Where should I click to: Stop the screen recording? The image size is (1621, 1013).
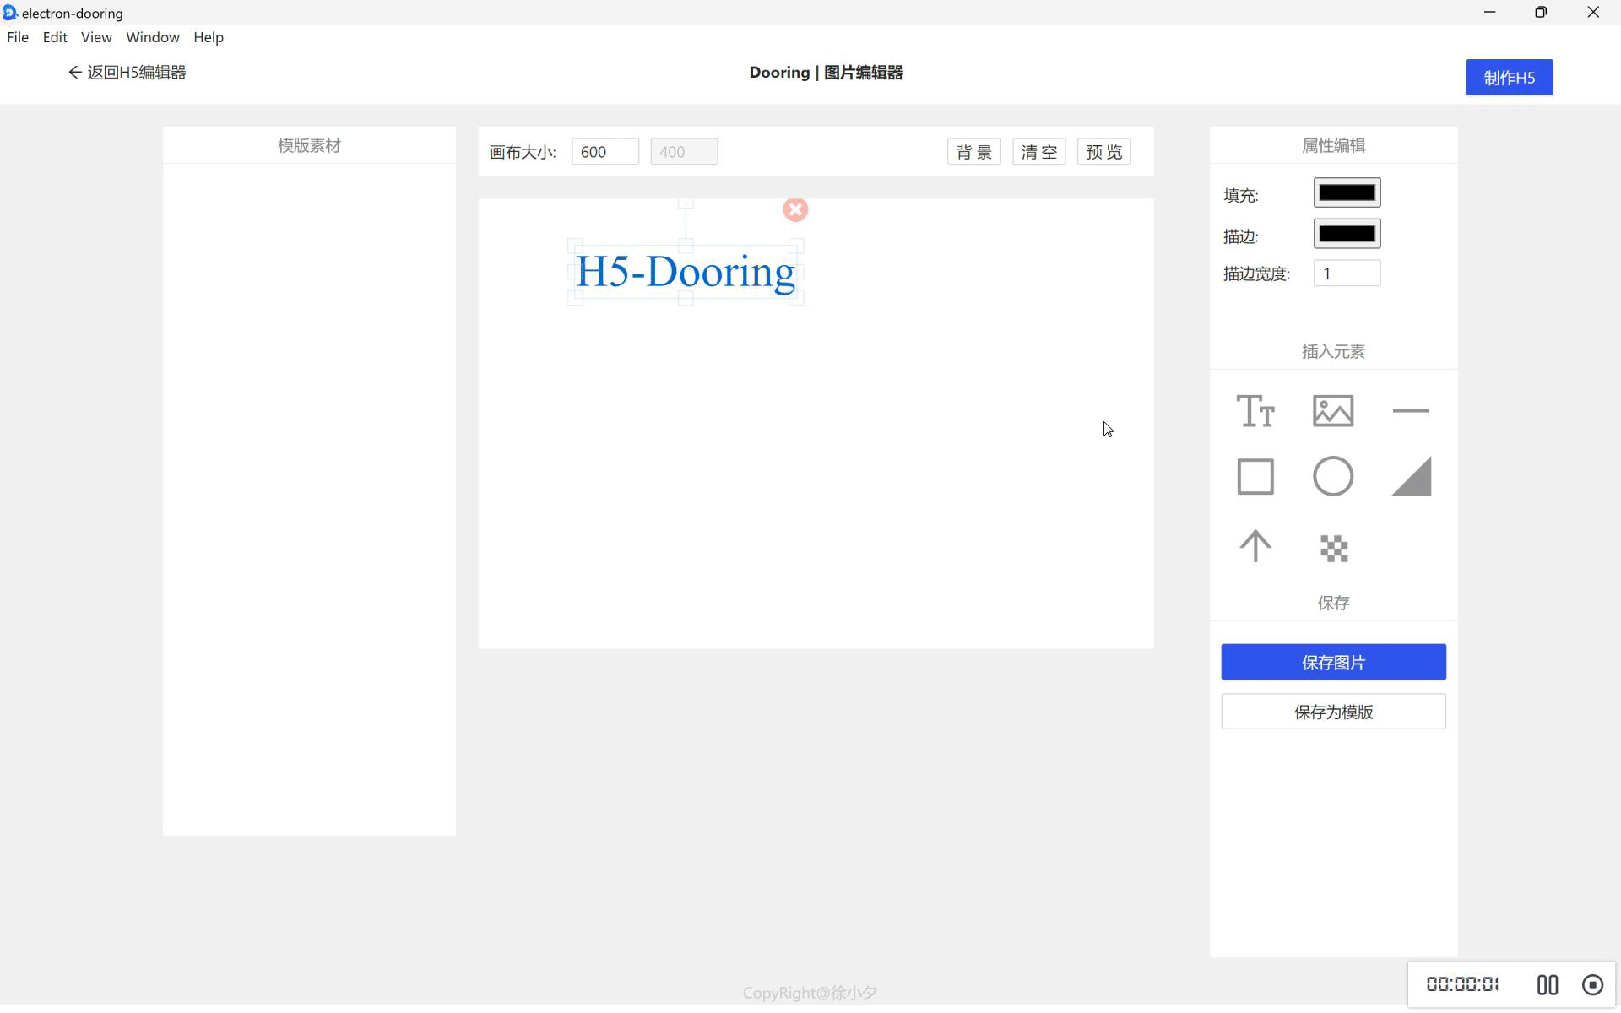click(1592, 984)
